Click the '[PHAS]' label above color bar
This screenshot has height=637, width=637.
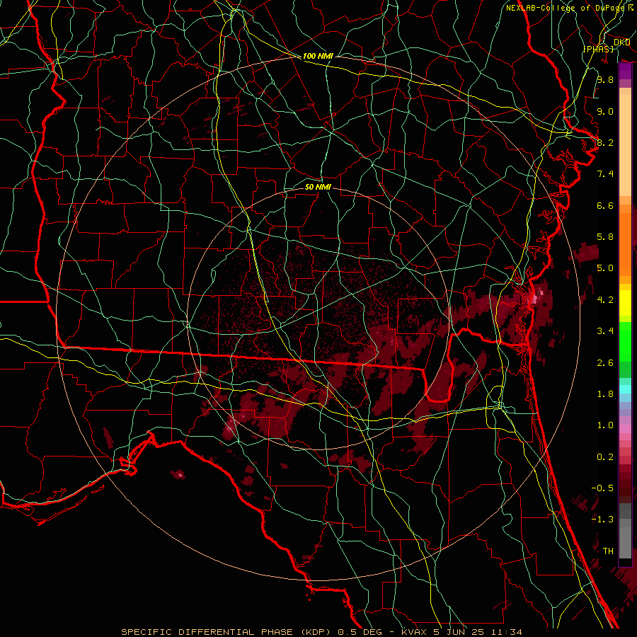coord(598,49)
